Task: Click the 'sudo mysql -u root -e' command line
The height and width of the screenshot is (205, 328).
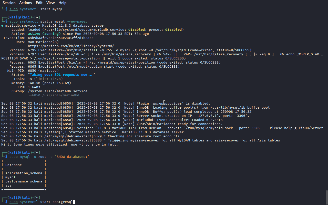Action: pos(49,157)
